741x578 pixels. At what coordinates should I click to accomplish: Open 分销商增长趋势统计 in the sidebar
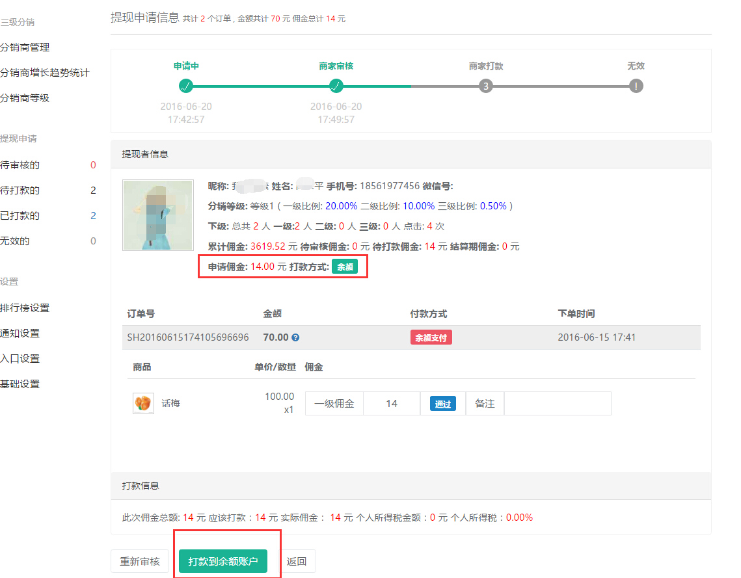point(44,73)
